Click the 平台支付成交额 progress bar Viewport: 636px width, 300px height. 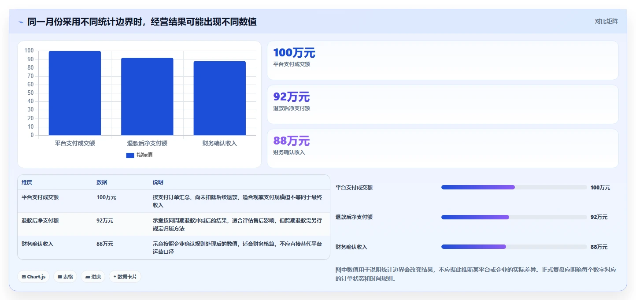(514, 187)
